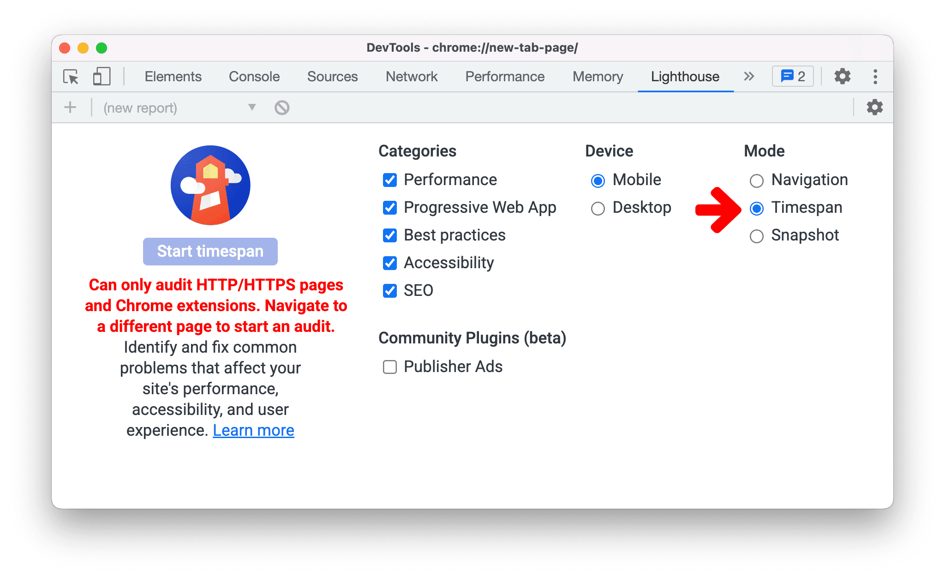Image resolution: width=945 pixels, height=577 pixels.
Task: Click the Lighthouse panel icon in toolbar
Action: pyautogui.click(x=683, y=76)
